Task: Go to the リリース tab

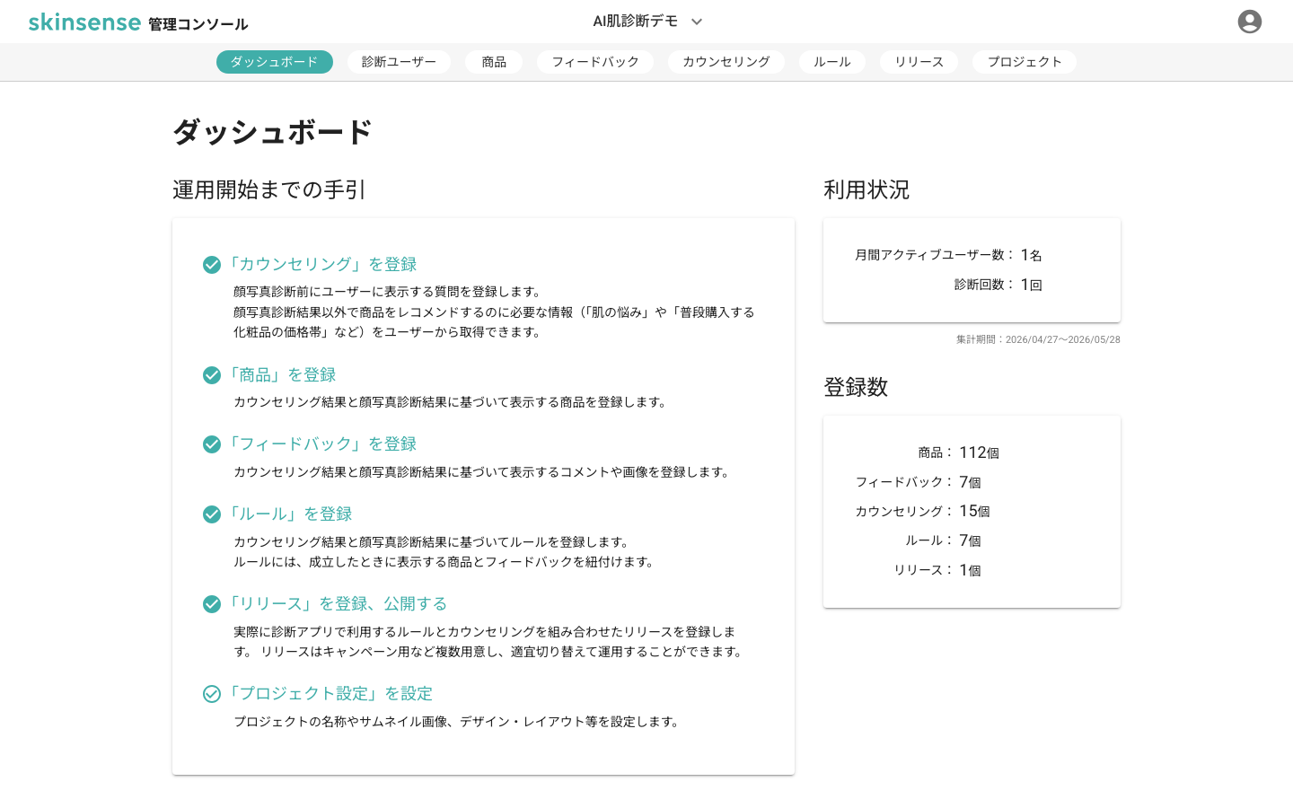Action: click(x=919, y=62)
